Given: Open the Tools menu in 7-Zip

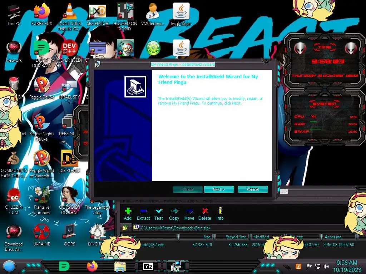Looking at the screenshot, I should click(193, 201).
